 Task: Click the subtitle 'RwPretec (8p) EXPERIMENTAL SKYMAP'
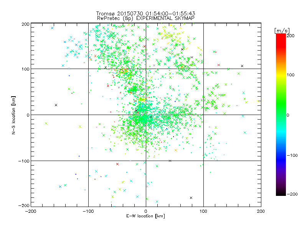tap(146, 18)
